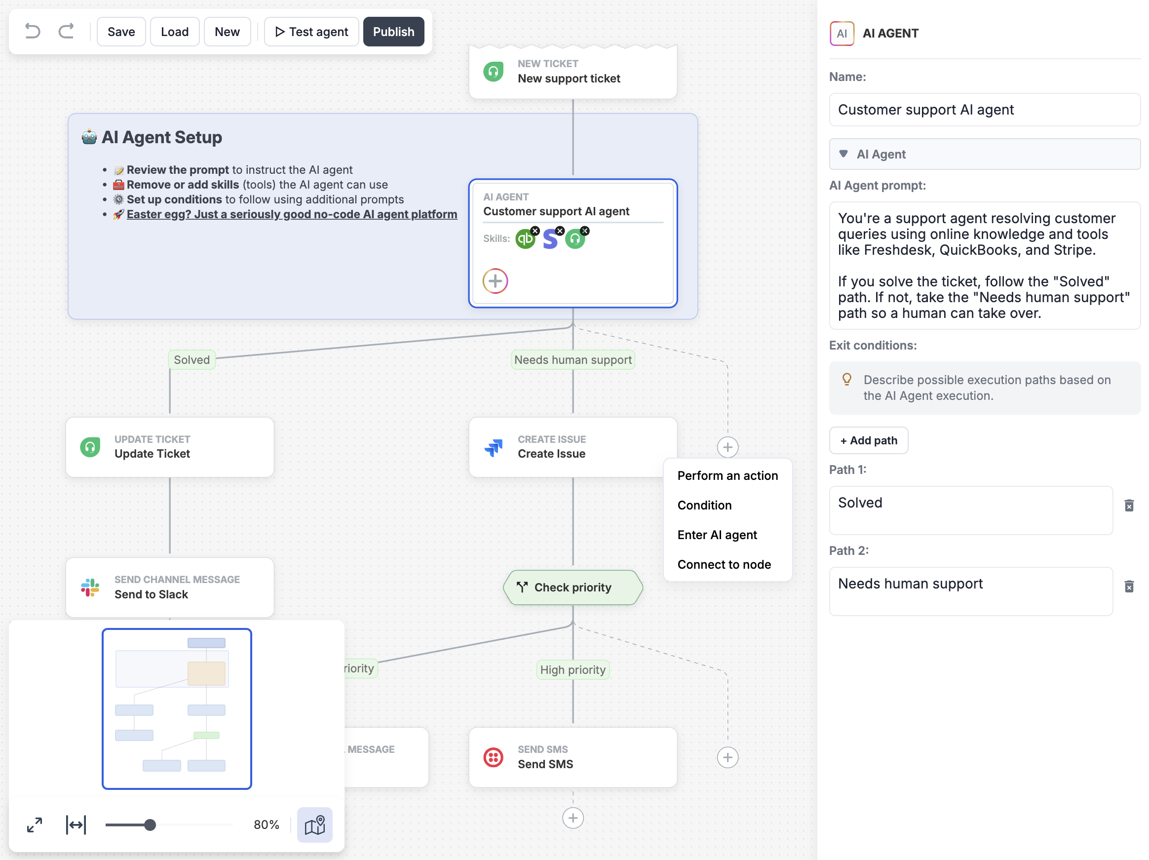Toggle the minimap view button
The height and width of the screenshot is (860, 1149).
[x=315, y=824]
